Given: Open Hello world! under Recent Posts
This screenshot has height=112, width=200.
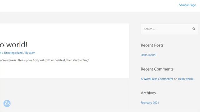Looking at the screenshot, I should [x=148, y=55].
